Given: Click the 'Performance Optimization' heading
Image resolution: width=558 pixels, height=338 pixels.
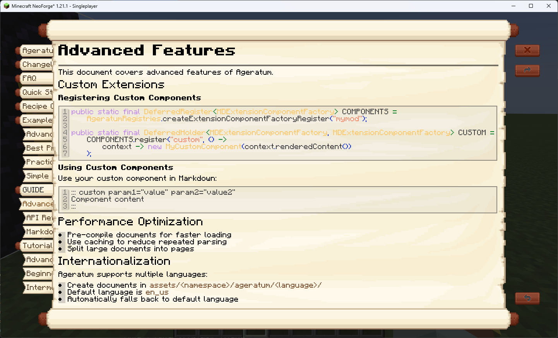Looking at the screenshot, I should pos(130,222).
